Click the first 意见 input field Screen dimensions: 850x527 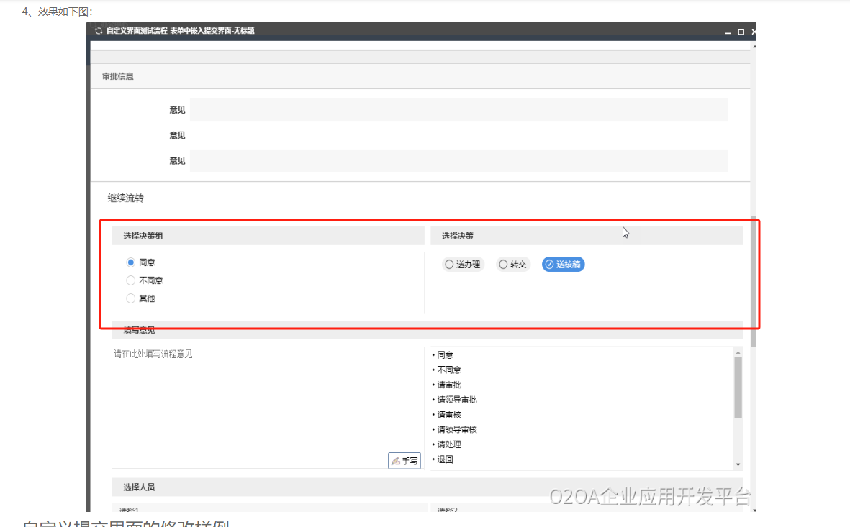(458, 109)
